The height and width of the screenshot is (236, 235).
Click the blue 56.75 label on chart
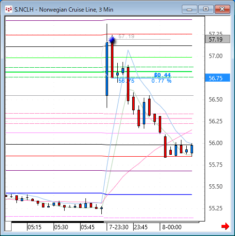pyautogui.click(x=126, y=81)
